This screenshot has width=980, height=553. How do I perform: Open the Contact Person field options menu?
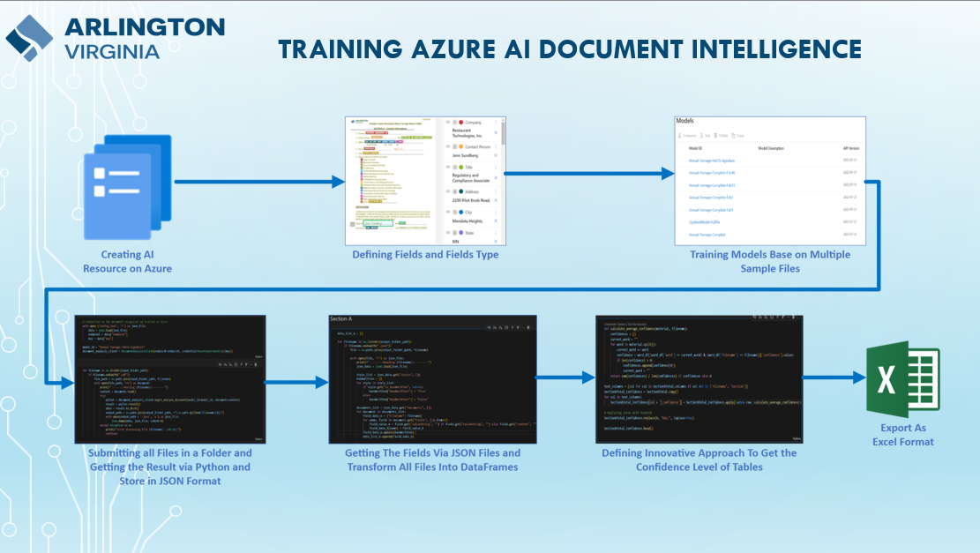496,146
